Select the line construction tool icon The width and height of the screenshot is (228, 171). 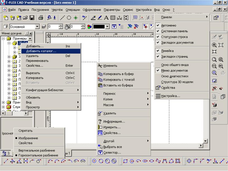[x=62, y=18]
